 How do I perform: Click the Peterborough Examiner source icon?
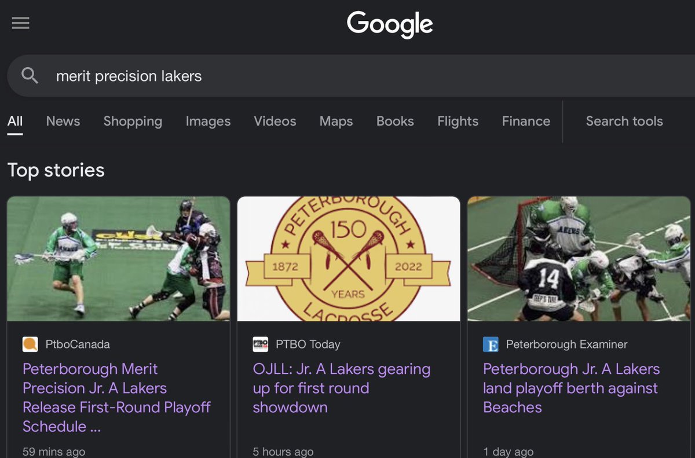point(491,345)
